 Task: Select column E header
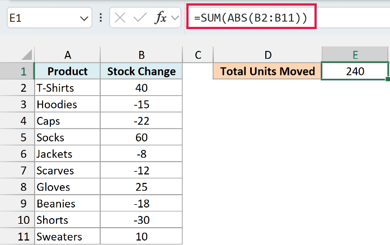coord(355,55)
